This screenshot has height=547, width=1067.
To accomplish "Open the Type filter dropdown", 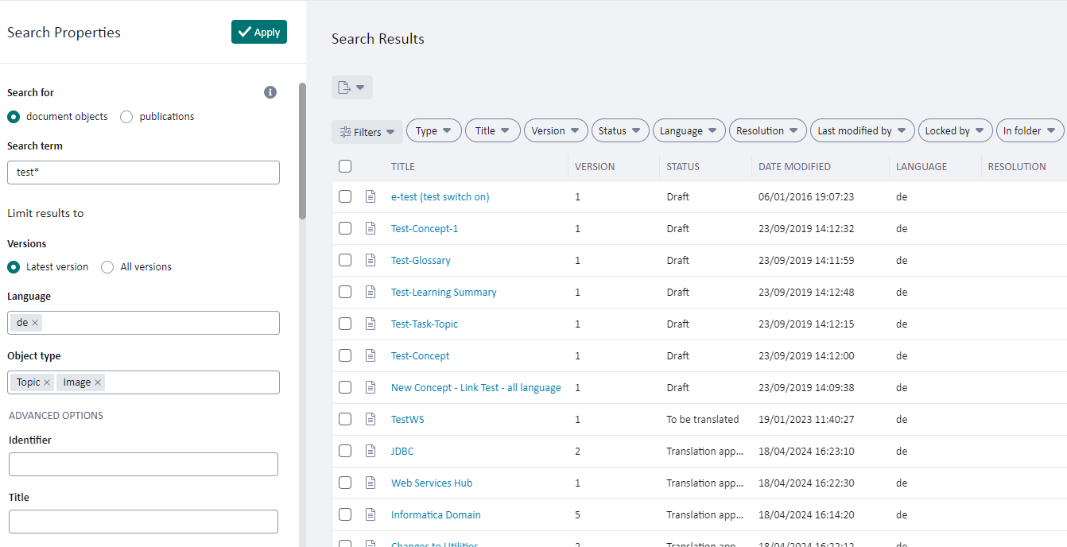I will point(434,131).
